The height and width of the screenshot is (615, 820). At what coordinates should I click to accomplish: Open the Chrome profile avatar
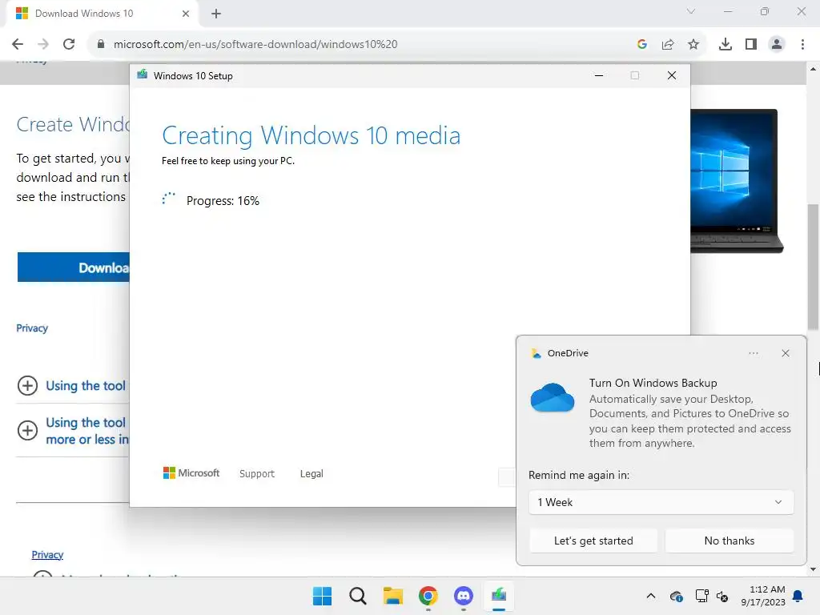point(777,45)
